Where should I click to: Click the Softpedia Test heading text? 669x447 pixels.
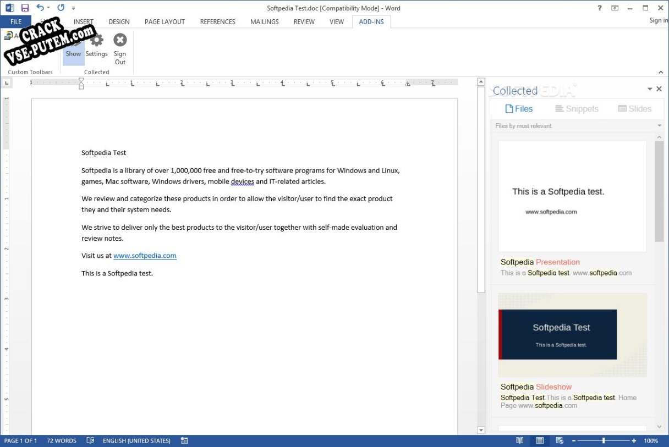point(104,153)
